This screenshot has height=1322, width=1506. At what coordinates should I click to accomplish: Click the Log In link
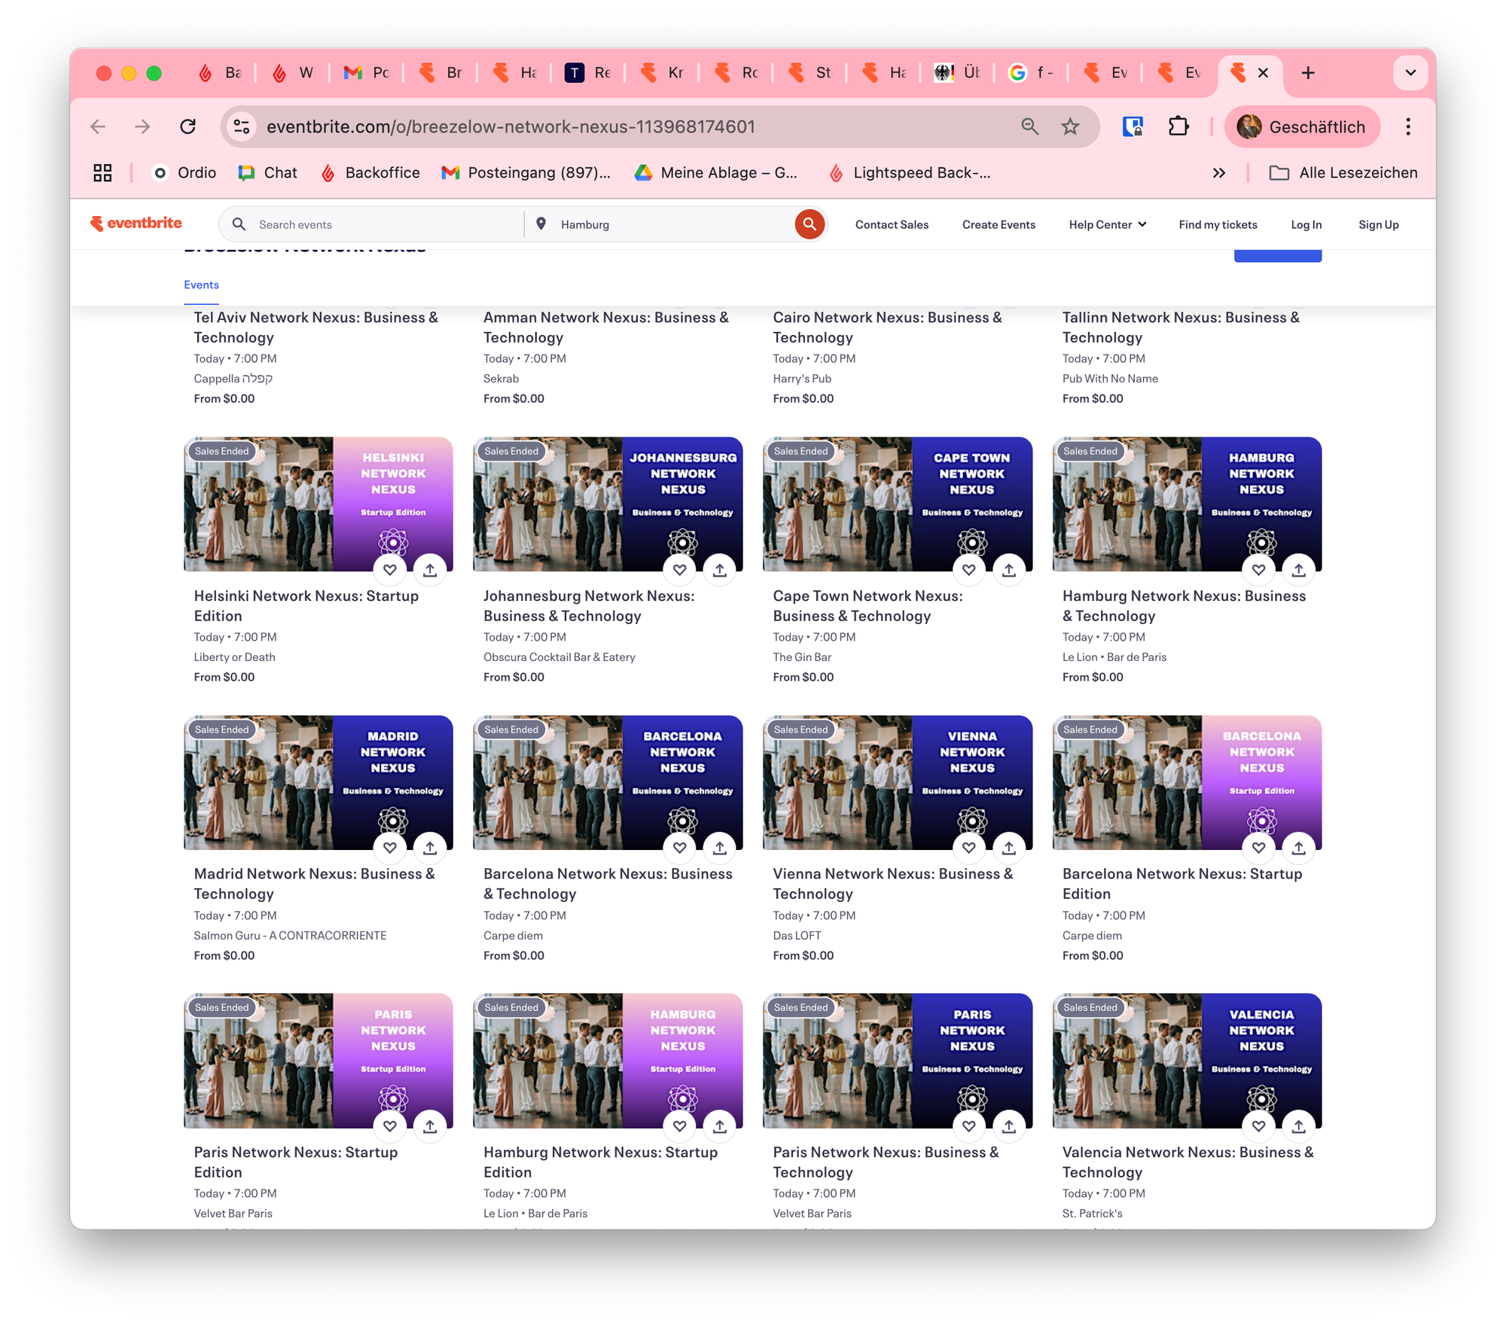[x=1306, y=224]
